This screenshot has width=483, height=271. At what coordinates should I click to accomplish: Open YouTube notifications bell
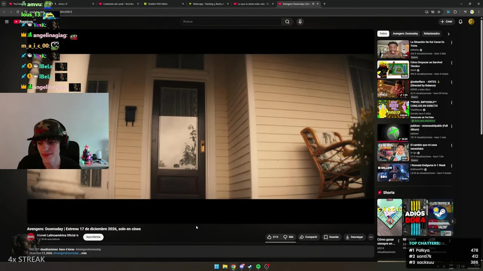(x=460, y=21)
